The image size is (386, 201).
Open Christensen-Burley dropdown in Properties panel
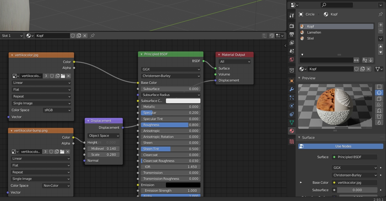[x=354, y=175]
